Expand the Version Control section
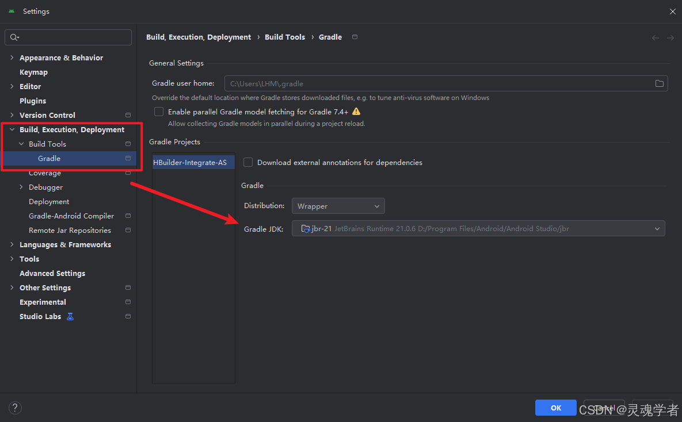Viewport: 682px width, 422px height. pos(12,115)
